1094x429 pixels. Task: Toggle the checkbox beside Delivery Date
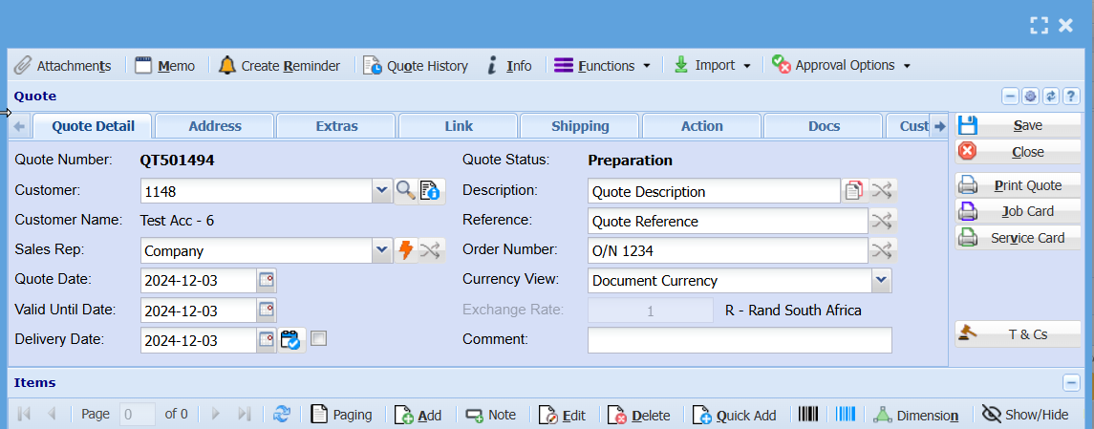coord(319,338)
